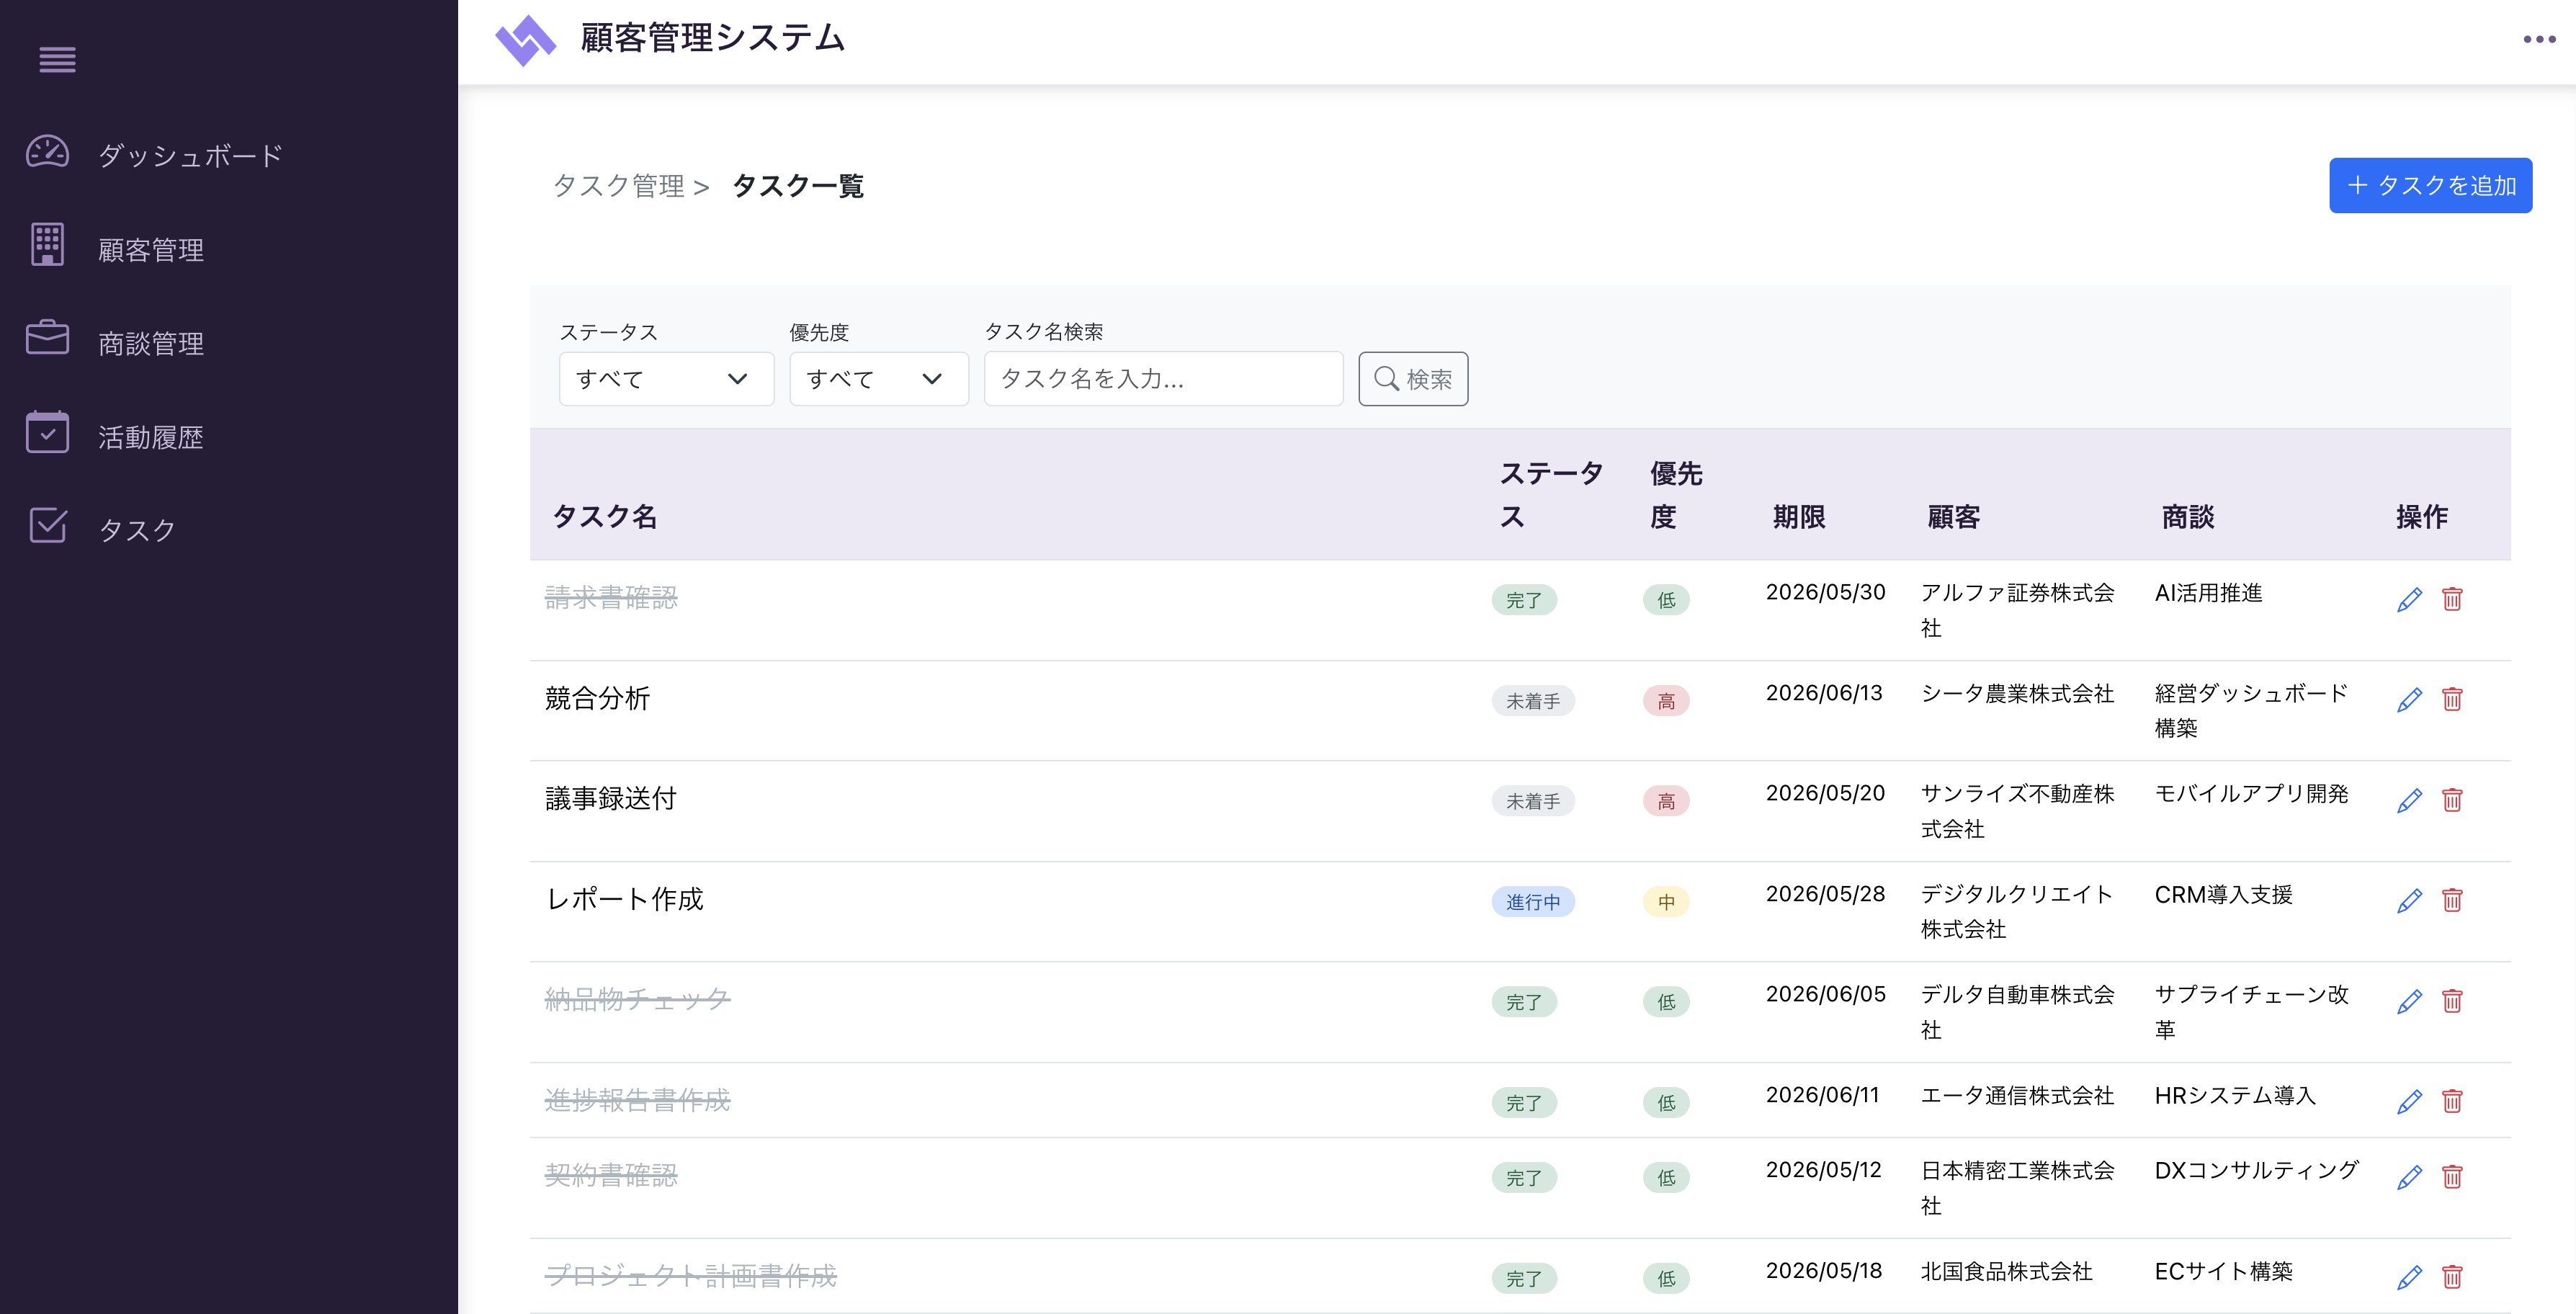This screenshot has height=1314, width=2576.
Task: Delete the 納品物チェック task
Action: 2452,1001
